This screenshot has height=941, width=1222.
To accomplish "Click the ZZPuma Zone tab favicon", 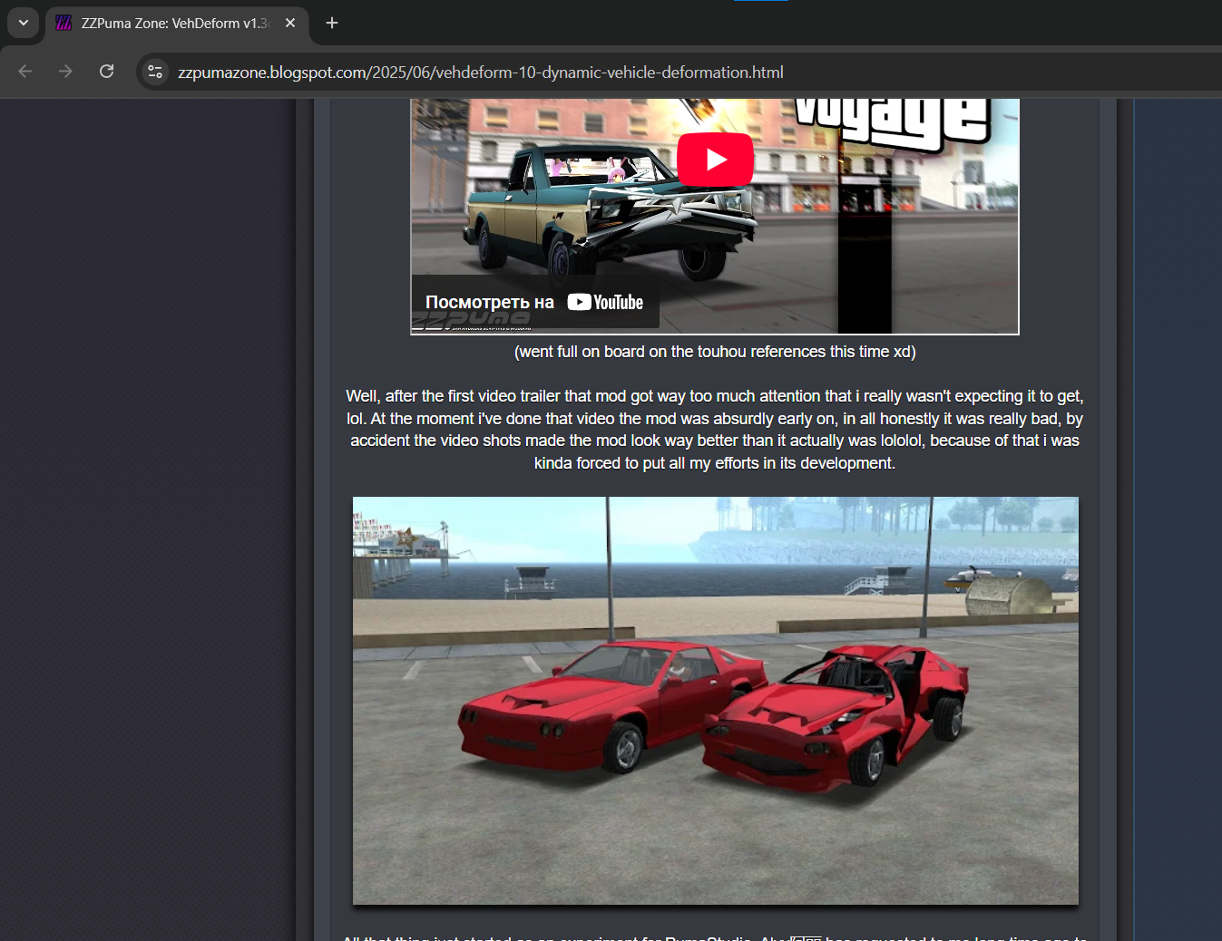I will tap(64, 24).
